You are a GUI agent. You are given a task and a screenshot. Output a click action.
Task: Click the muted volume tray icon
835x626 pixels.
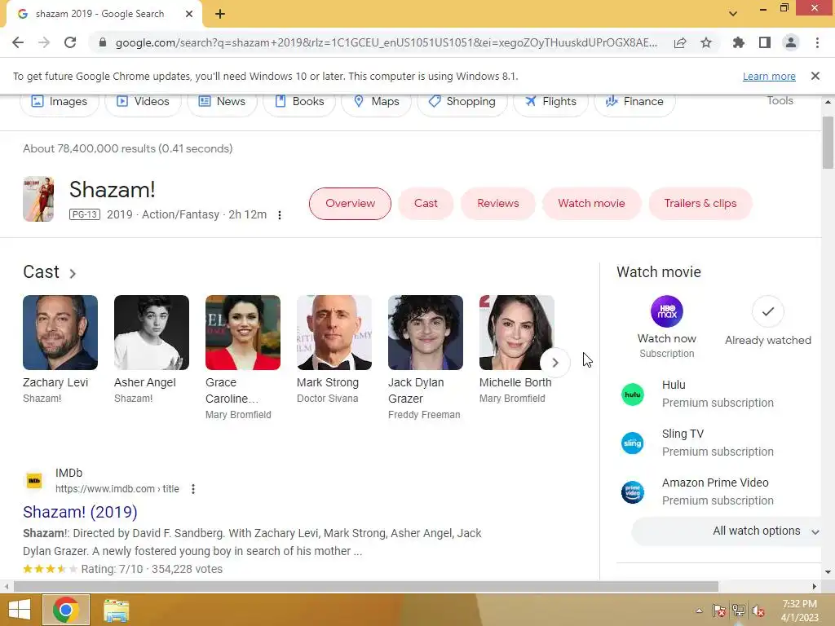click(x=758, y=611)
